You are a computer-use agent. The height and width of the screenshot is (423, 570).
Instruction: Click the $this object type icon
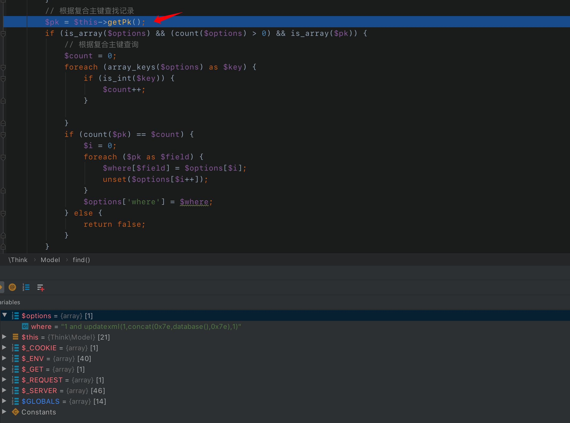point(15,337)
